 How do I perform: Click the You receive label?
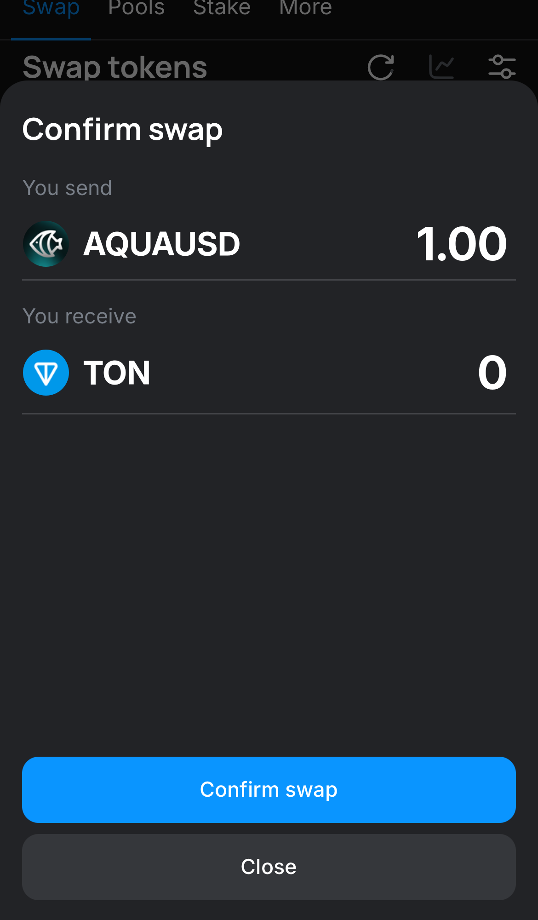(x=80, y=316)
